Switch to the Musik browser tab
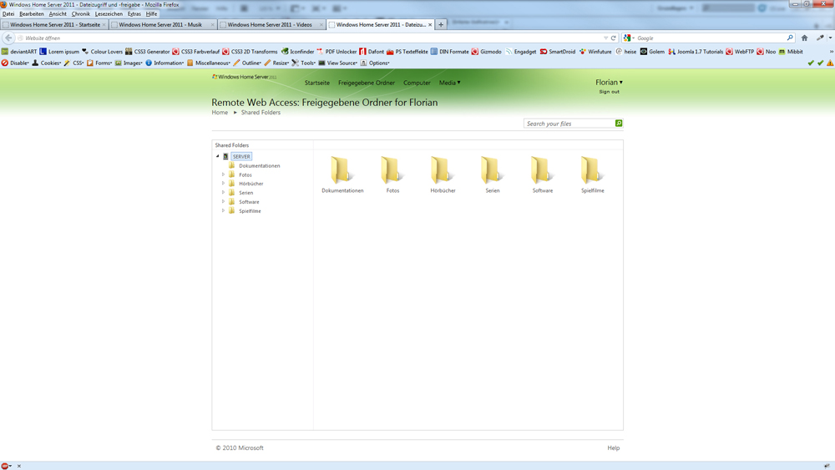835x470 pixels. tap(163, 24)
